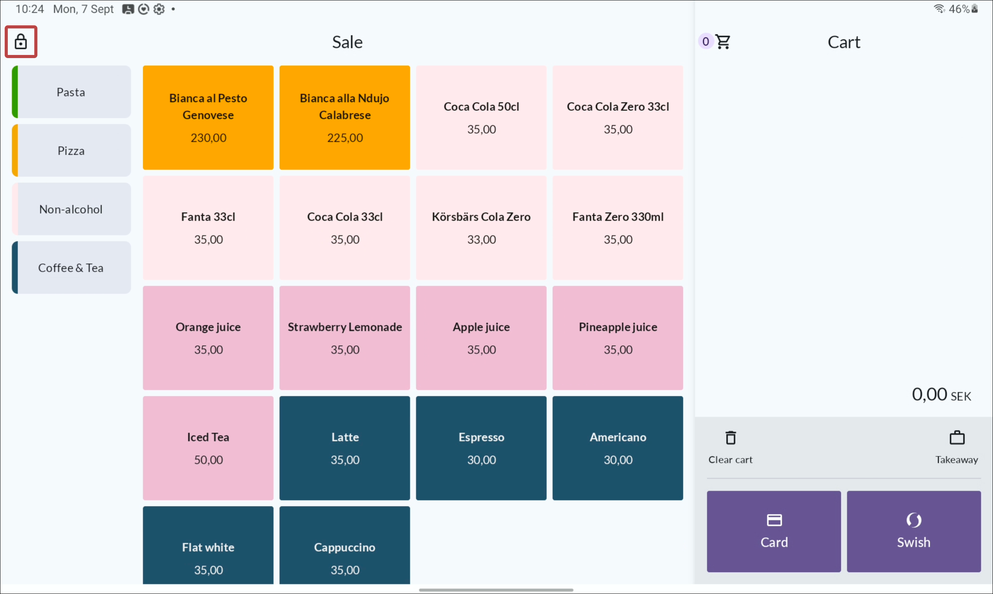
Task: Add Körsbärs Cola Zero to cart
Action: [x=481, y=228]
